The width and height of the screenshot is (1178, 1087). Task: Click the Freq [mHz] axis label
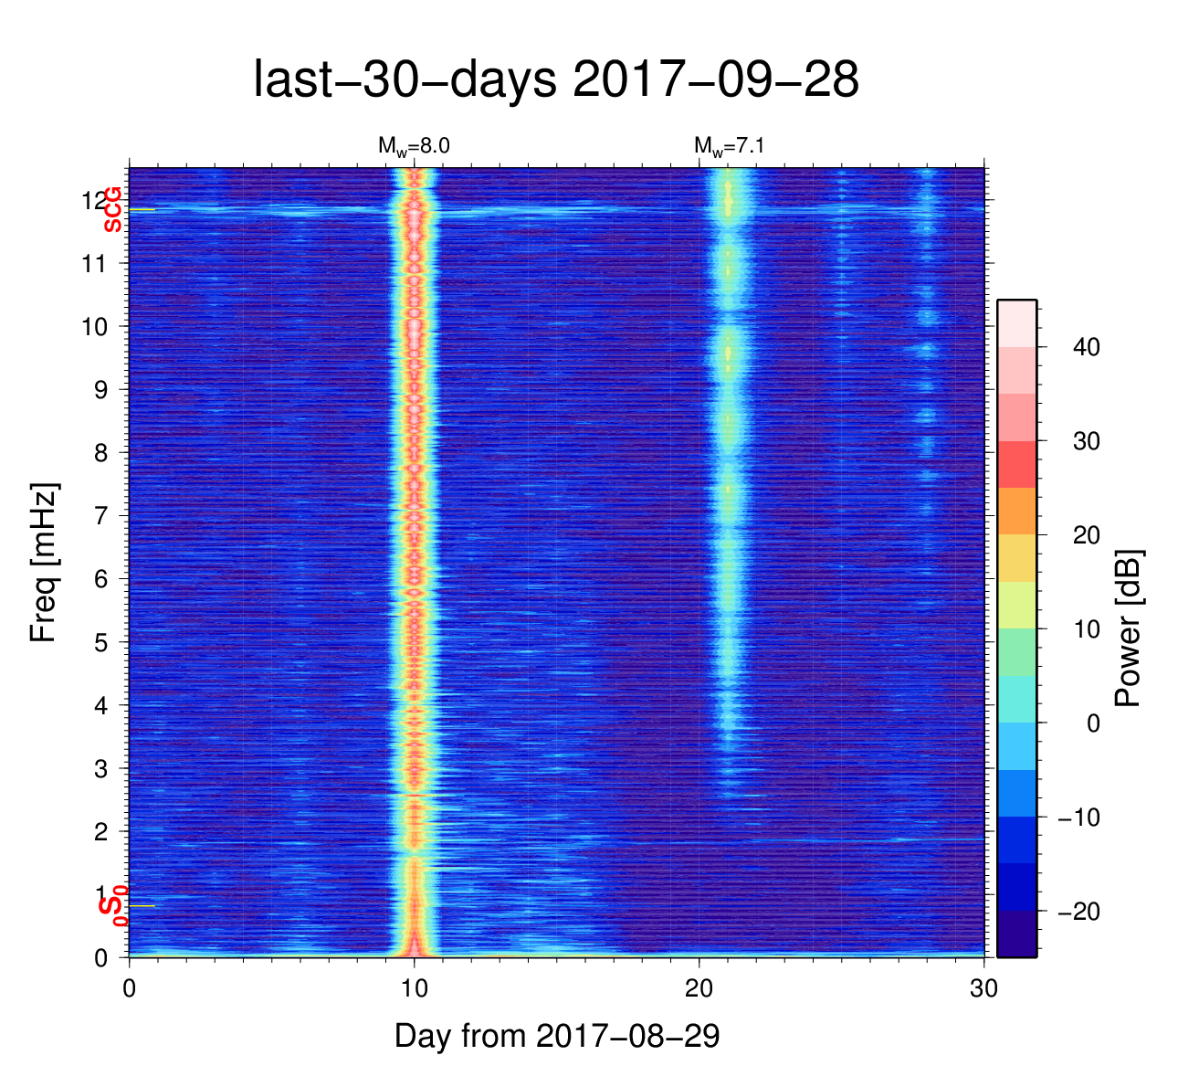click(x=44, y=562)
